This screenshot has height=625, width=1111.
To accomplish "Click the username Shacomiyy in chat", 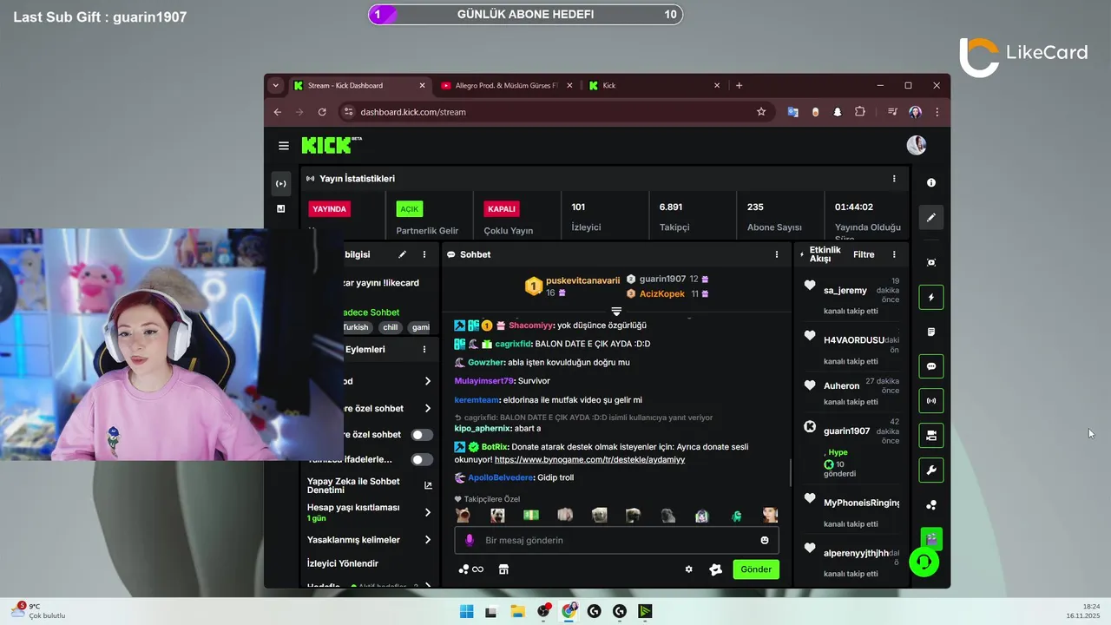I will pos(529,326).
